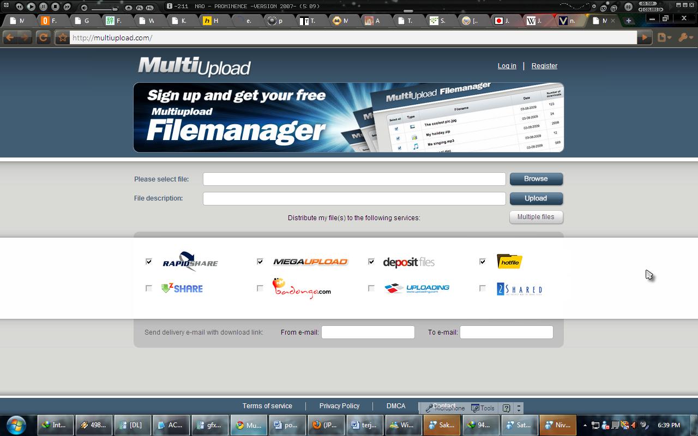Check the Uploading.com checkbox
The width and height of the screenshot is (698, 436).
point(371,288)
